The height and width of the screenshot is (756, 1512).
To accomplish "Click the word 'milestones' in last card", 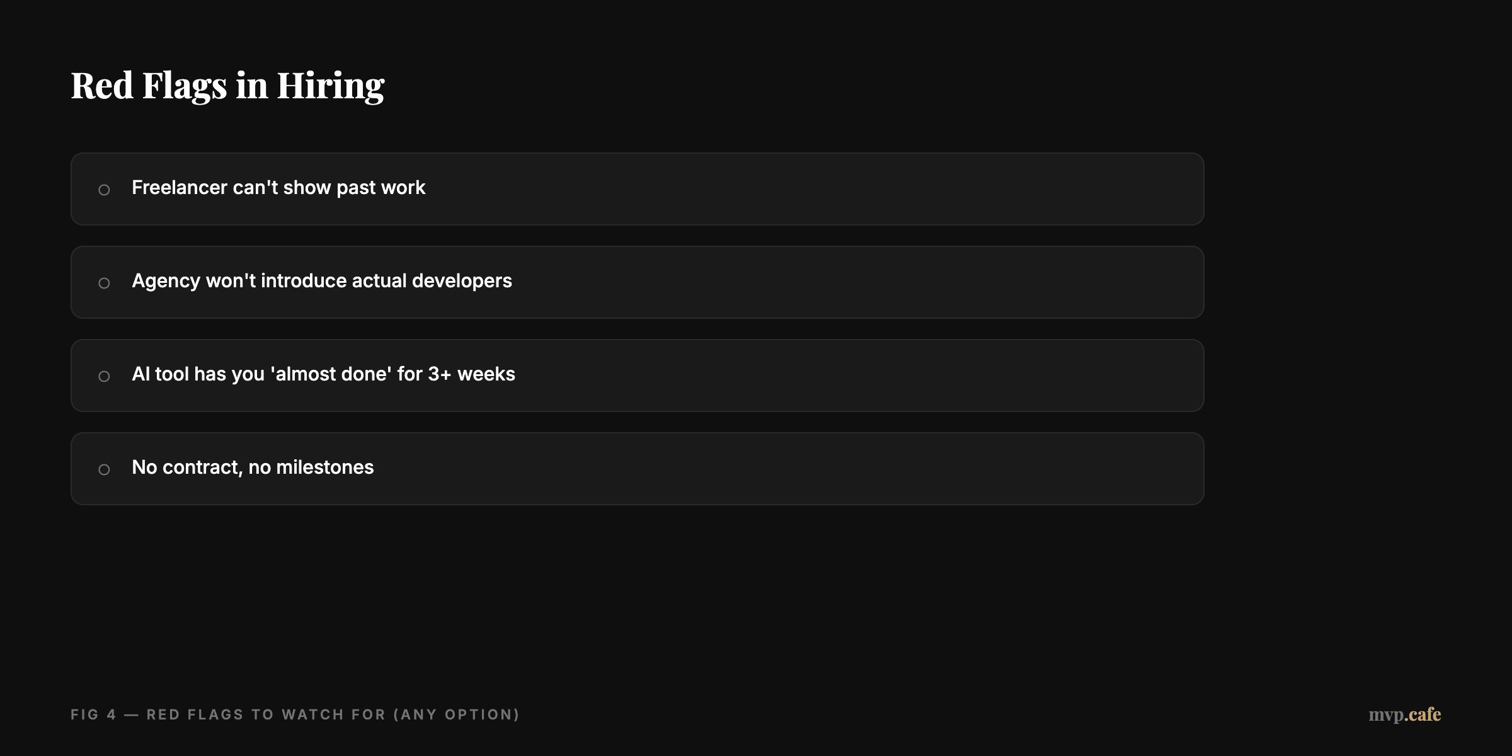I will tap(325, 467).
